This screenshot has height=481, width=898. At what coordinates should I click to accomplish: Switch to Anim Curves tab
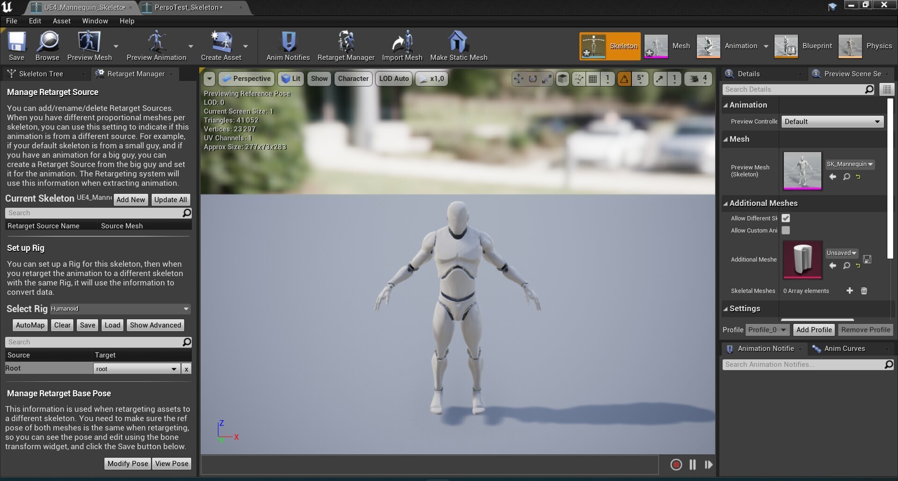[x=844, y=349]
